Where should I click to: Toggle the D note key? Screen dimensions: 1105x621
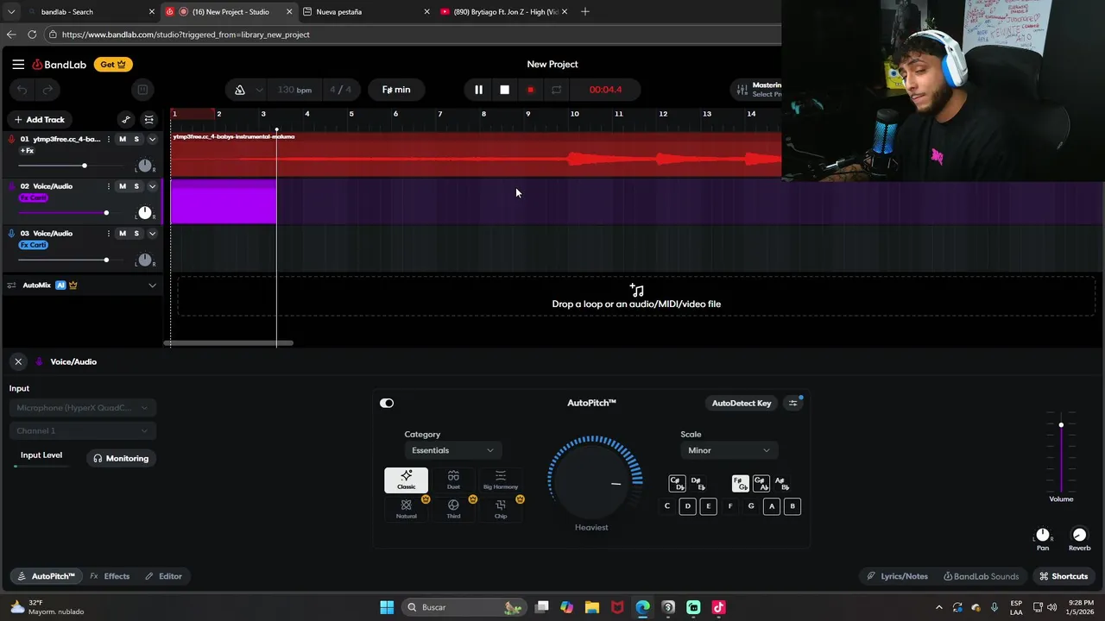[687, 506]
